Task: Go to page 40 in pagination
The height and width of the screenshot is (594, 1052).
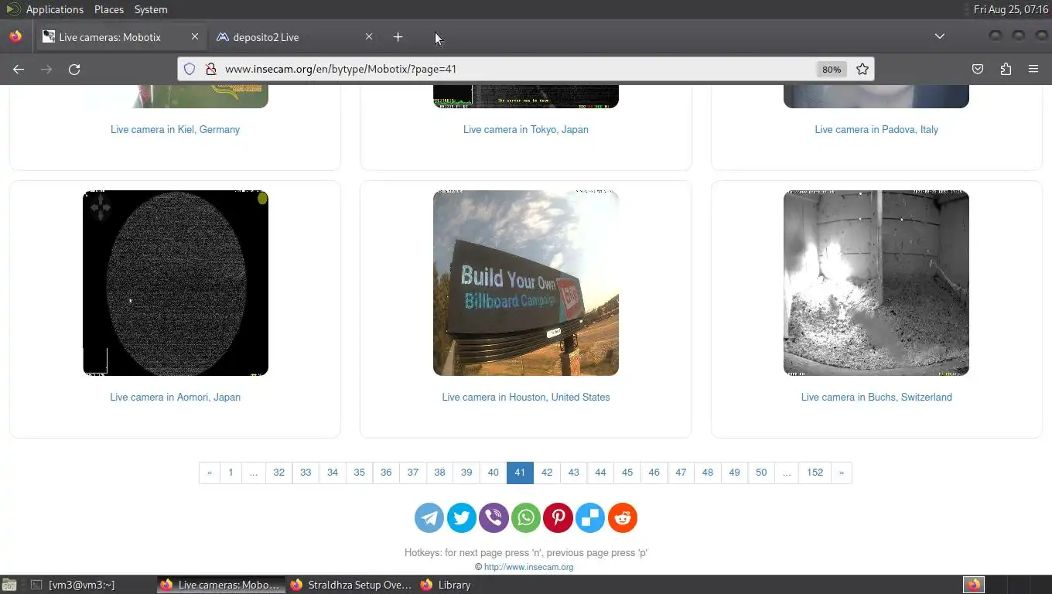Action: pyautogui.click(x=493, y=473)
